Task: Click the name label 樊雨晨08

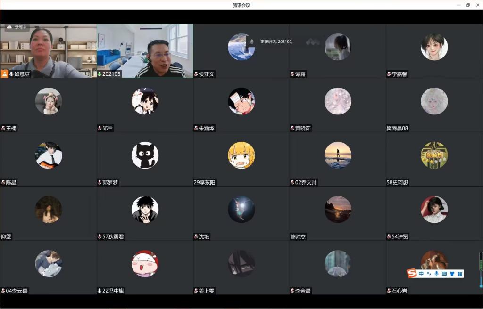Action: coord(397,128)
